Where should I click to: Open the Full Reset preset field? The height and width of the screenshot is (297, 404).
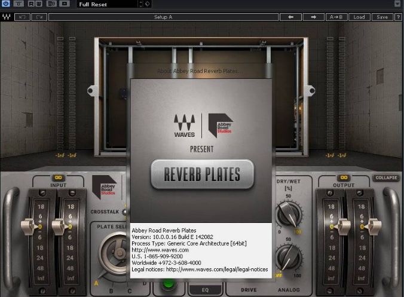[x=108, y=4]
